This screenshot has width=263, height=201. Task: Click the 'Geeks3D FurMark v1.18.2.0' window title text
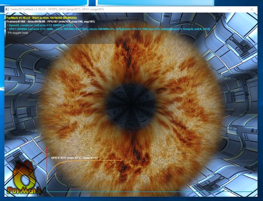point(57,9)
